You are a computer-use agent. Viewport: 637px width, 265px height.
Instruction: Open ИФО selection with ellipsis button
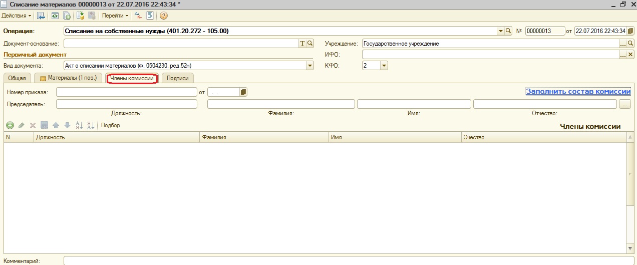pos(623,55)
